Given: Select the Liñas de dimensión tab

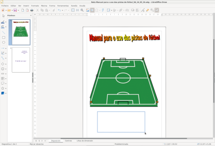Looking at the screenshot, I should [x=85, y=141].
